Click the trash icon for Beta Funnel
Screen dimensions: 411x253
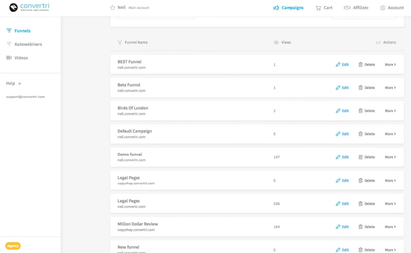coord(360,88)
